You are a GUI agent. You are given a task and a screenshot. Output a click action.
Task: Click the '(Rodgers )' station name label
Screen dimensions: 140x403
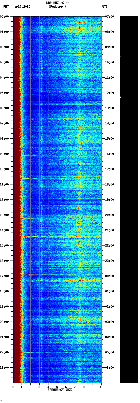pyautogui.click(x=58, y=7)
